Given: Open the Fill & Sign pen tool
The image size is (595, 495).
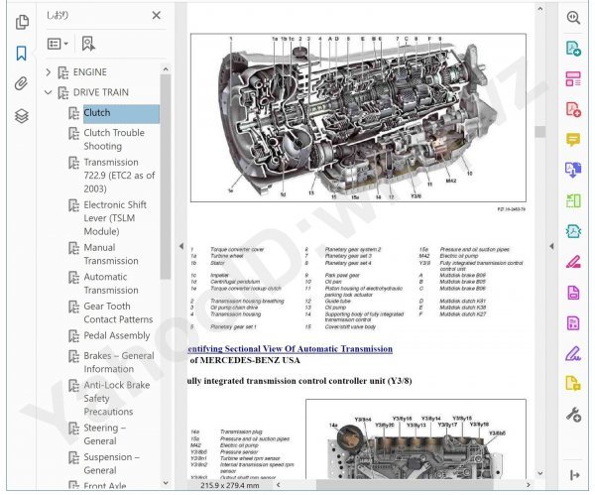Looking at the screenshot, I should 573,353.
